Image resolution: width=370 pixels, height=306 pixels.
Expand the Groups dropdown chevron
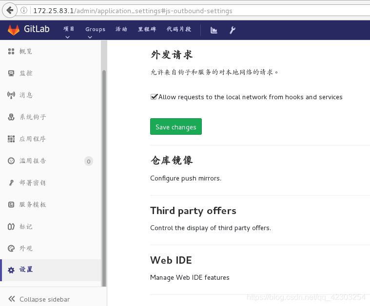(x=90, y=37)
